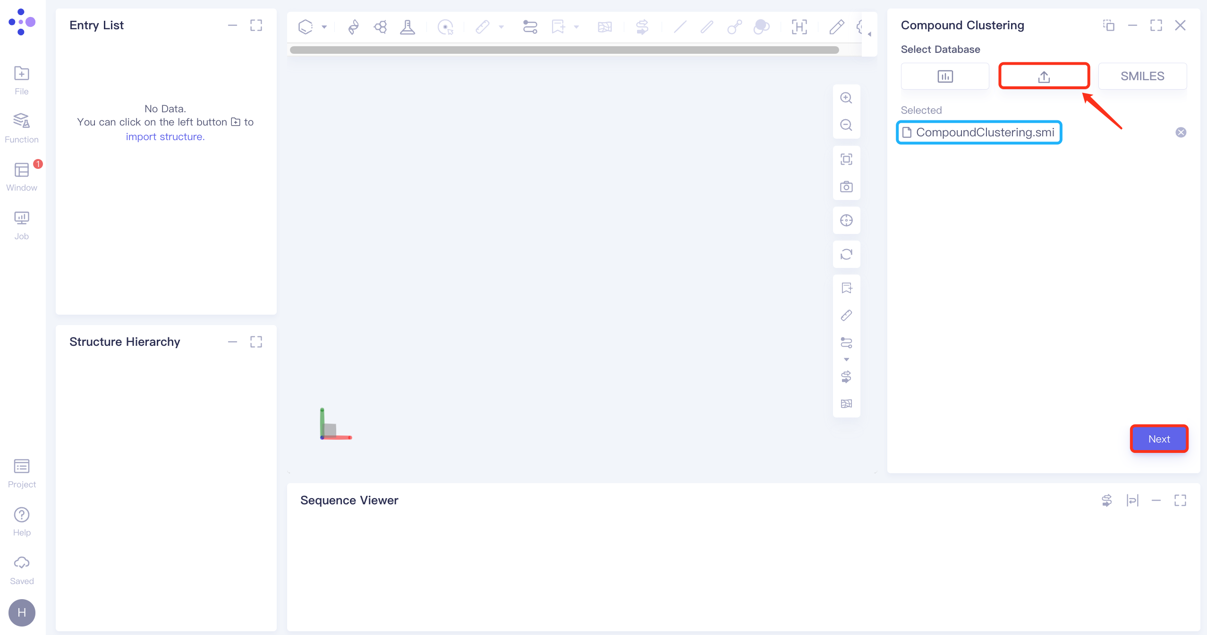1207x635 pixels.
Task: Click the sequence swap icon in viewer sidebar
Action: click(x=846, y=376)
